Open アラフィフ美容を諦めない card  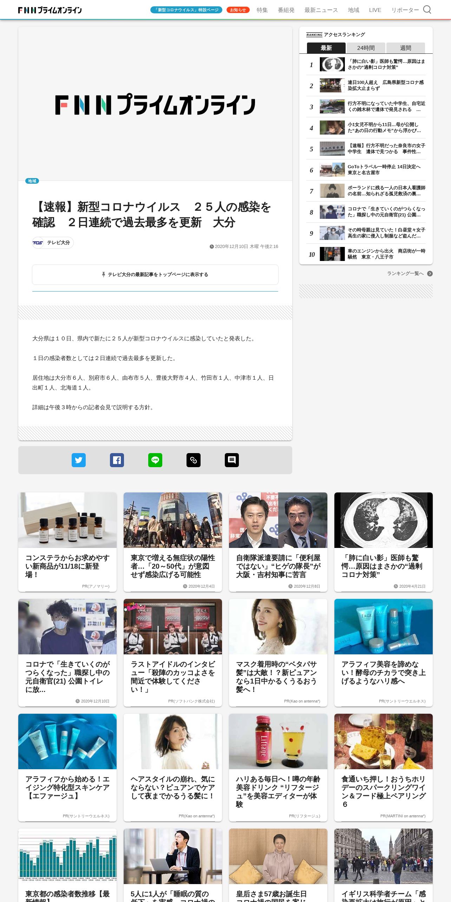pyautogui.click(x=384, y=653)
